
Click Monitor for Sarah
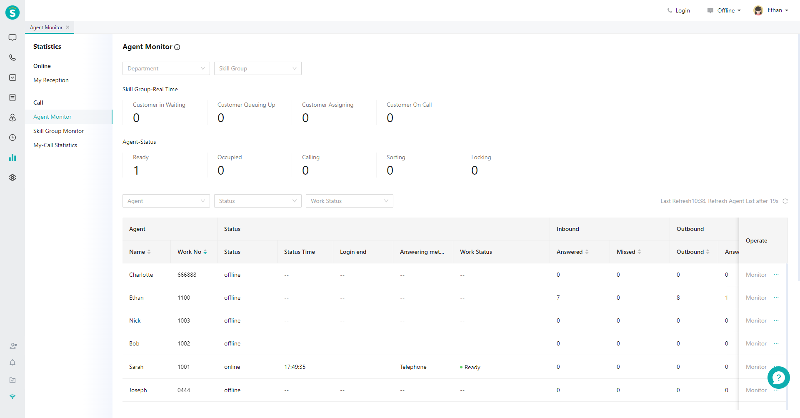tap(756, 367)
